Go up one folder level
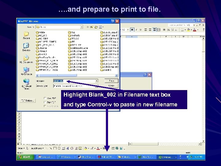 [x=91, y=27]
